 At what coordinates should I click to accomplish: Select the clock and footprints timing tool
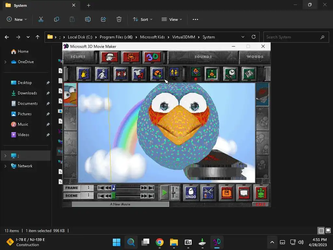230,74
